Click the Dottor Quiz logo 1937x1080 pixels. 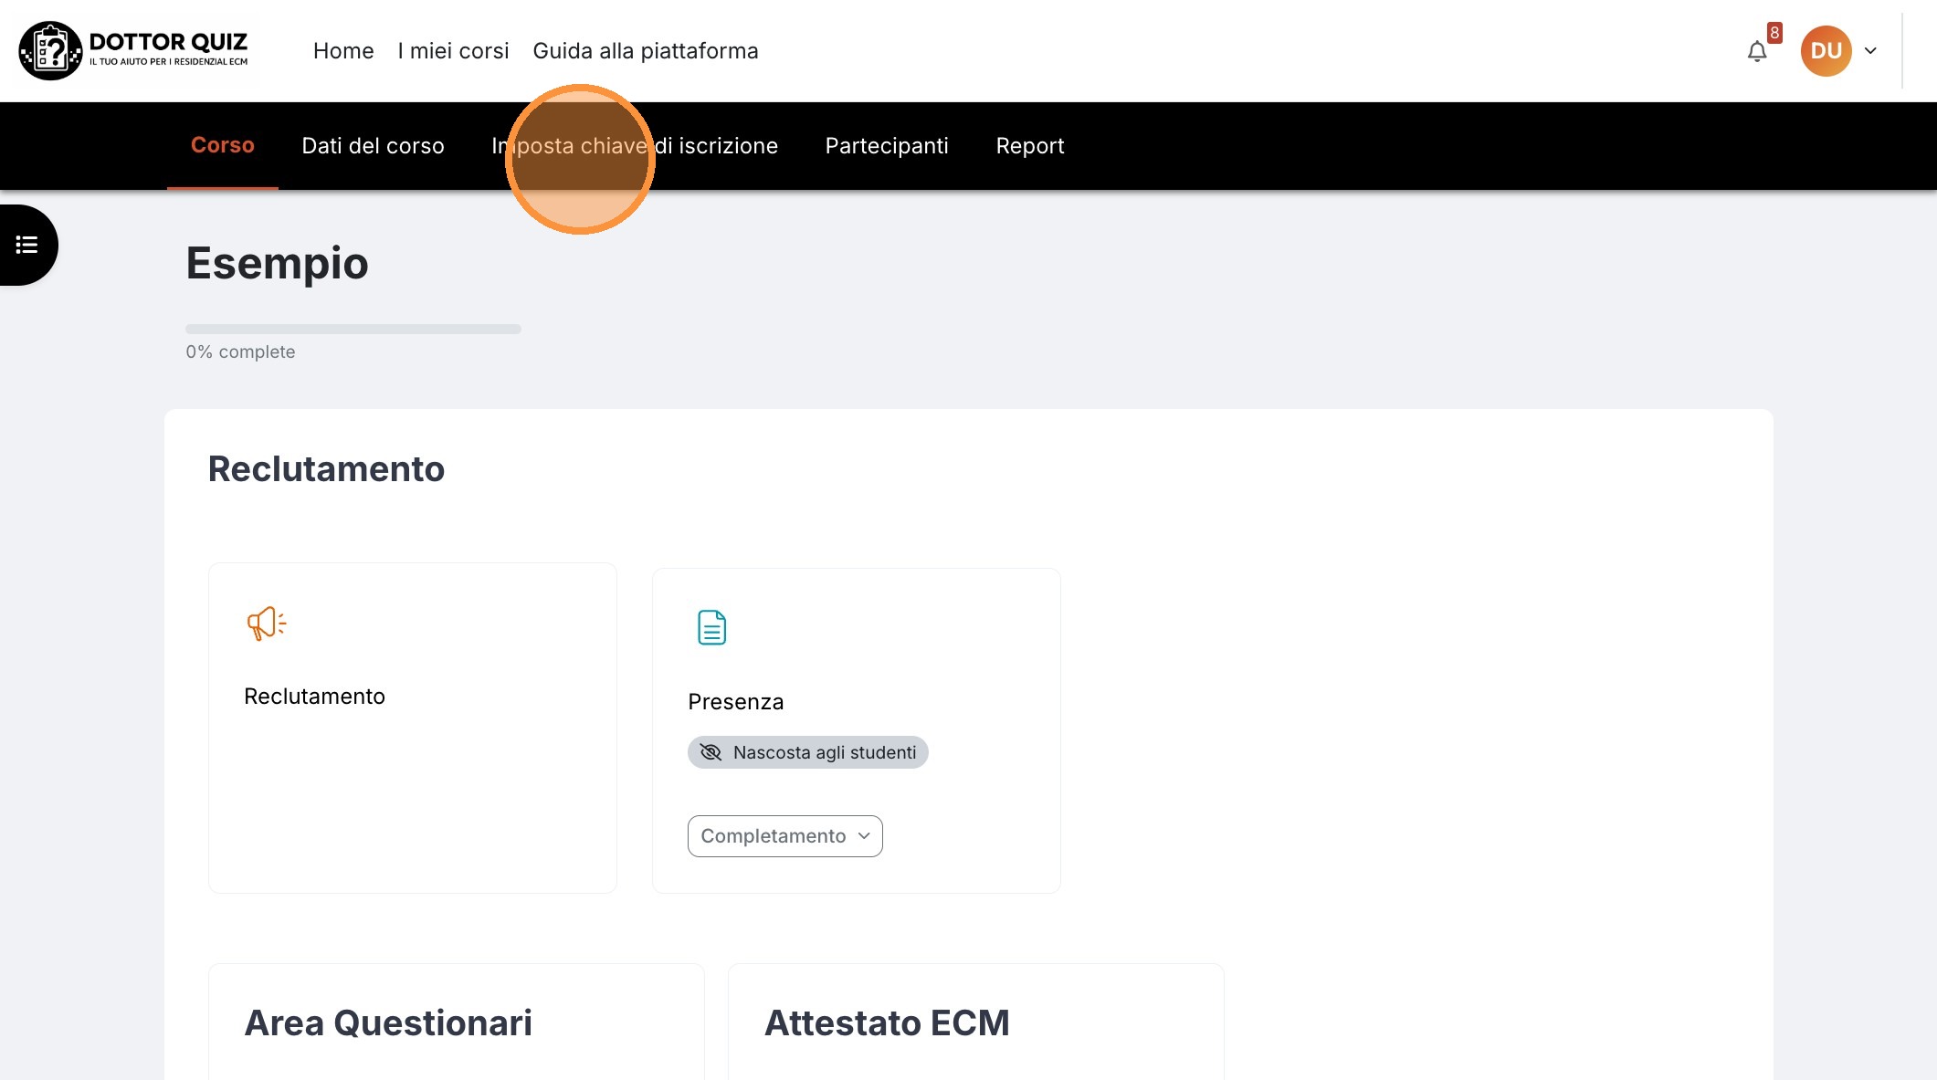(x=135, y=51)
